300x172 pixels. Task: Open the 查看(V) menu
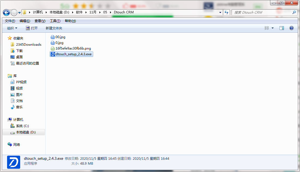tap(40, 21)
